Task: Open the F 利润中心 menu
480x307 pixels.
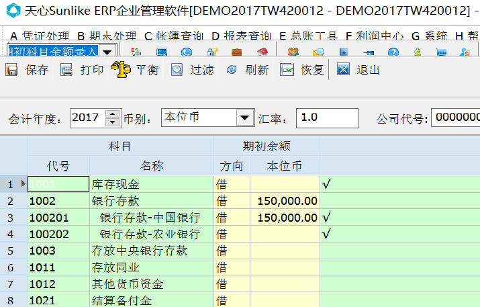Action: tap(375, 36)
